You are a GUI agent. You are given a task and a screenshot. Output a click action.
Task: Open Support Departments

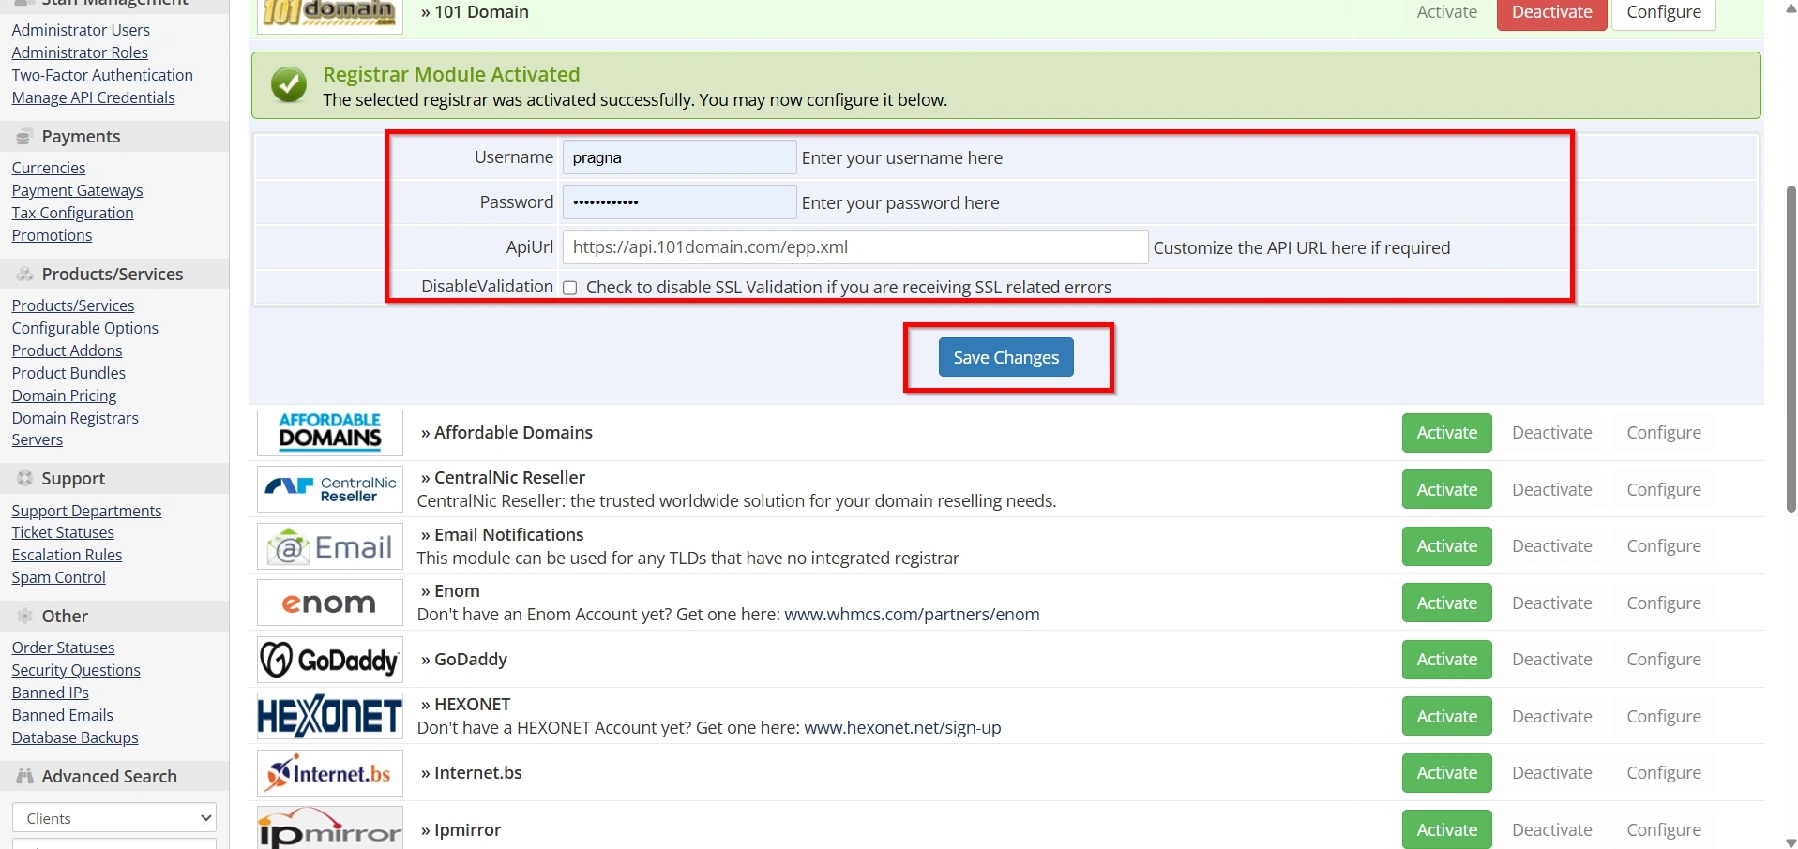click(x=86, y=511)
